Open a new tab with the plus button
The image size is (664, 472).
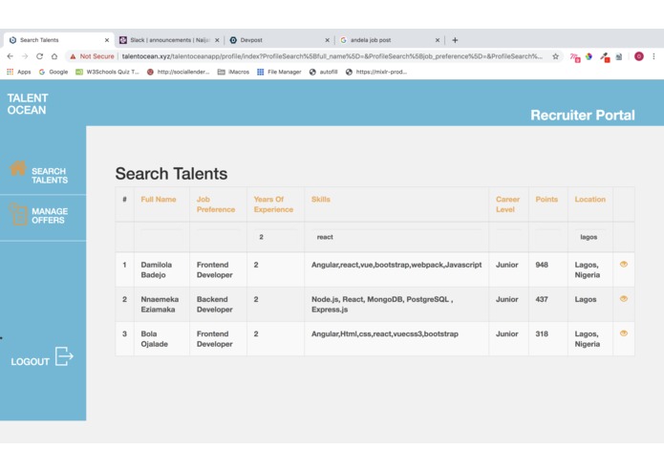click(455, 40)
